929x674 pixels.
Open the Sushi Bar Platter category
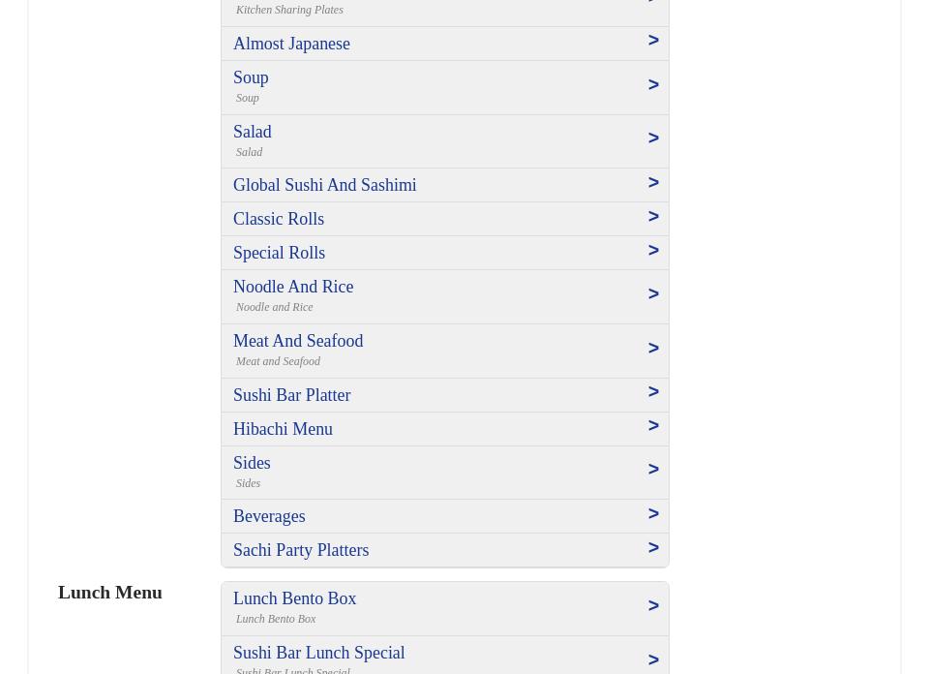(291, 395)
